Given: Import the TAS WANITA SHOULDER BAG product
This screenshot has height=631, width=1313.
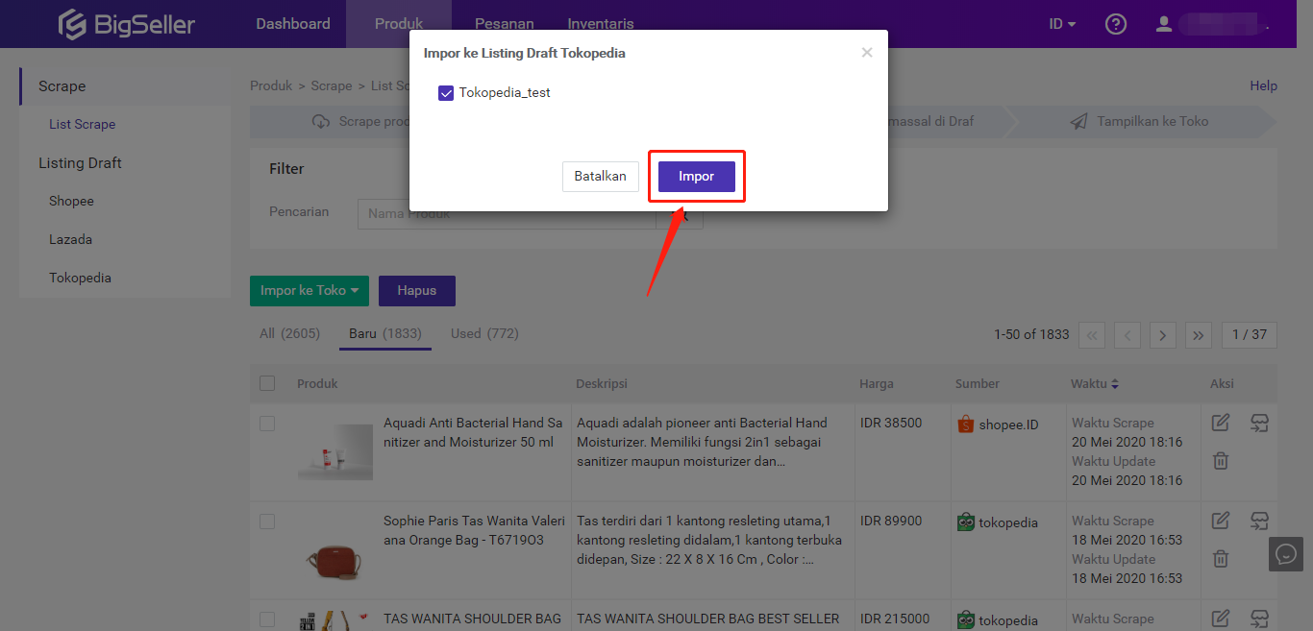Looking at the screenshot, I should click(1259, 619).
